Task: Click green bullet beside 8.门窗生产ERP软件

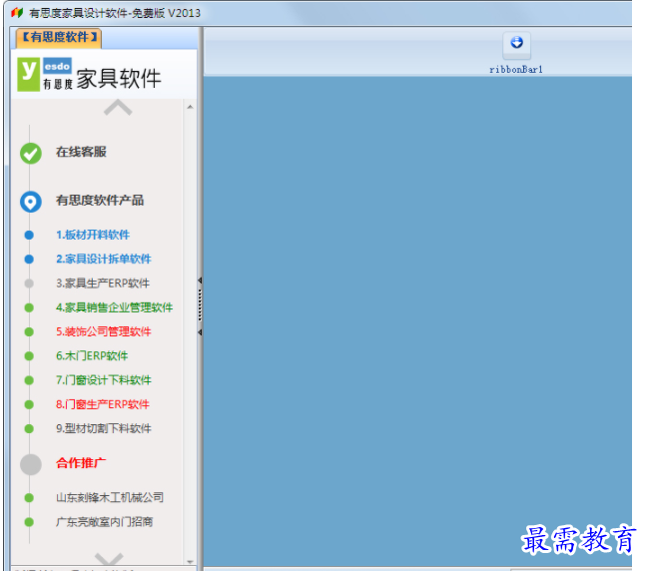Action: coord(29,405)
